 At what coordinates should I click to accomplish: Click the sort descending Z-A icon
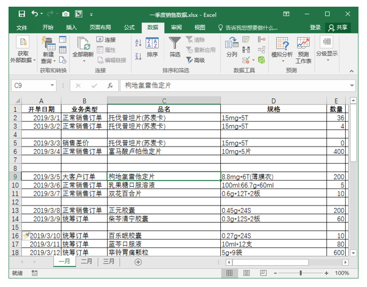(138, 56)
